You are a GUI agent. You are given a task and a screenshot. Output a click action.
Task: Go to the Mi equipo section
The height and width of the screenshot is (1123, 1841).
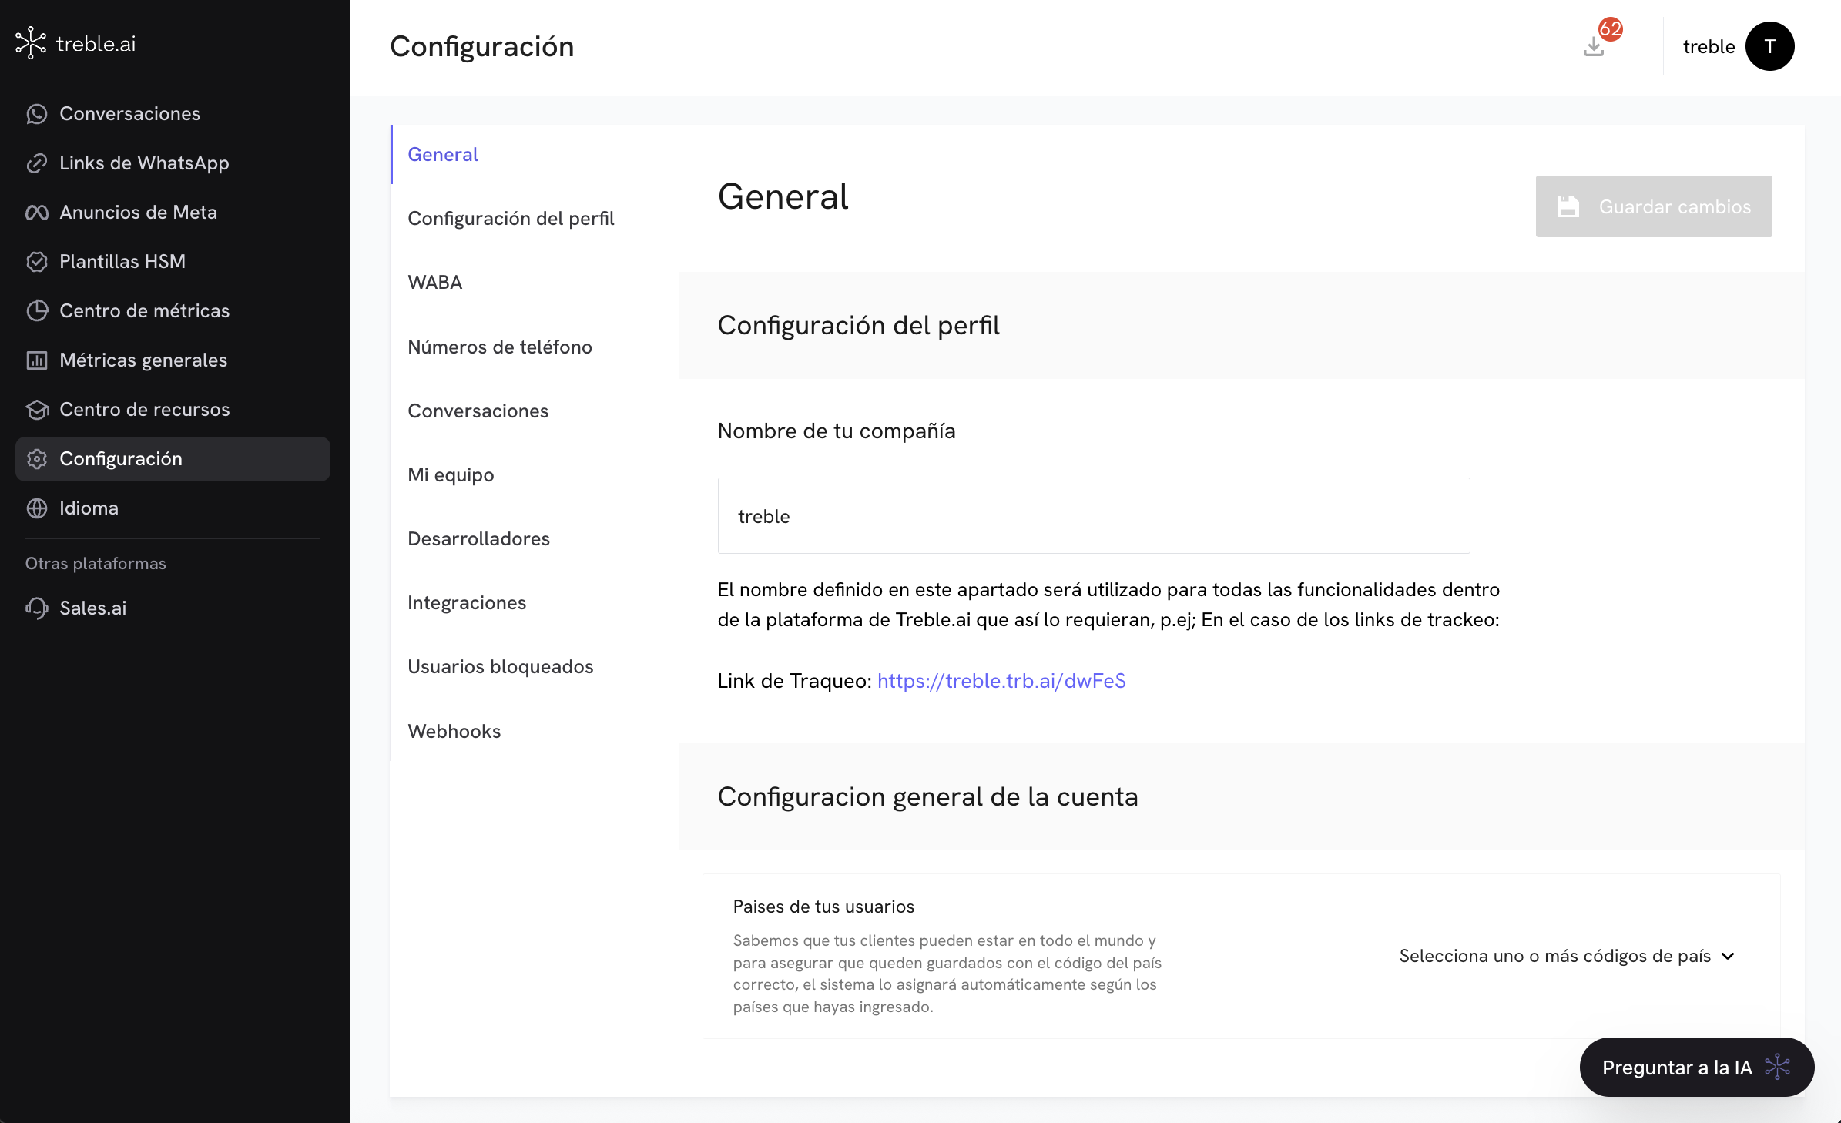click(x=451, y=475)
